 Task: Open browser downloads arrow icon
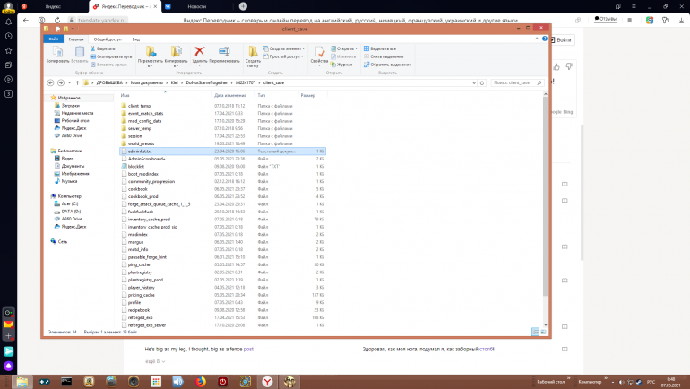coord(681,21)
